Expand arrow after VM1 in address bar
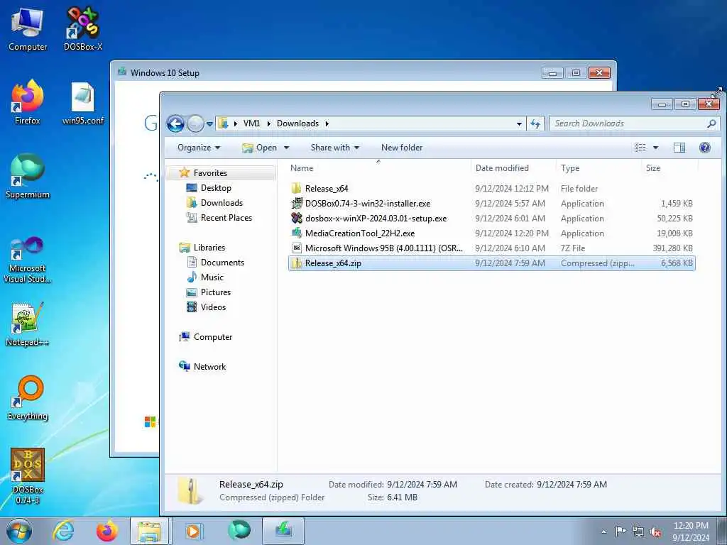The width and height of the screenshot is (727, 545). pyautogui.click(x=268, y=123)
